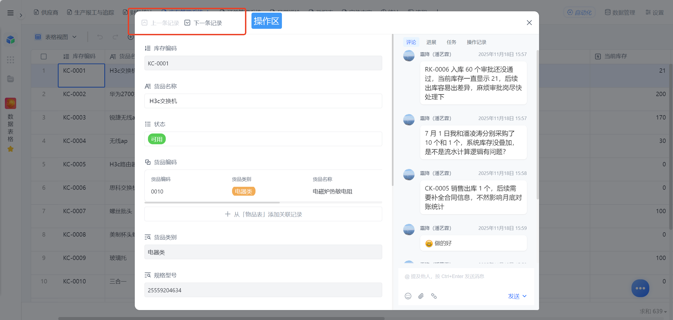Click current stock value 200
This screenshot has width=673, height=320.
click(x=661, y=94)
